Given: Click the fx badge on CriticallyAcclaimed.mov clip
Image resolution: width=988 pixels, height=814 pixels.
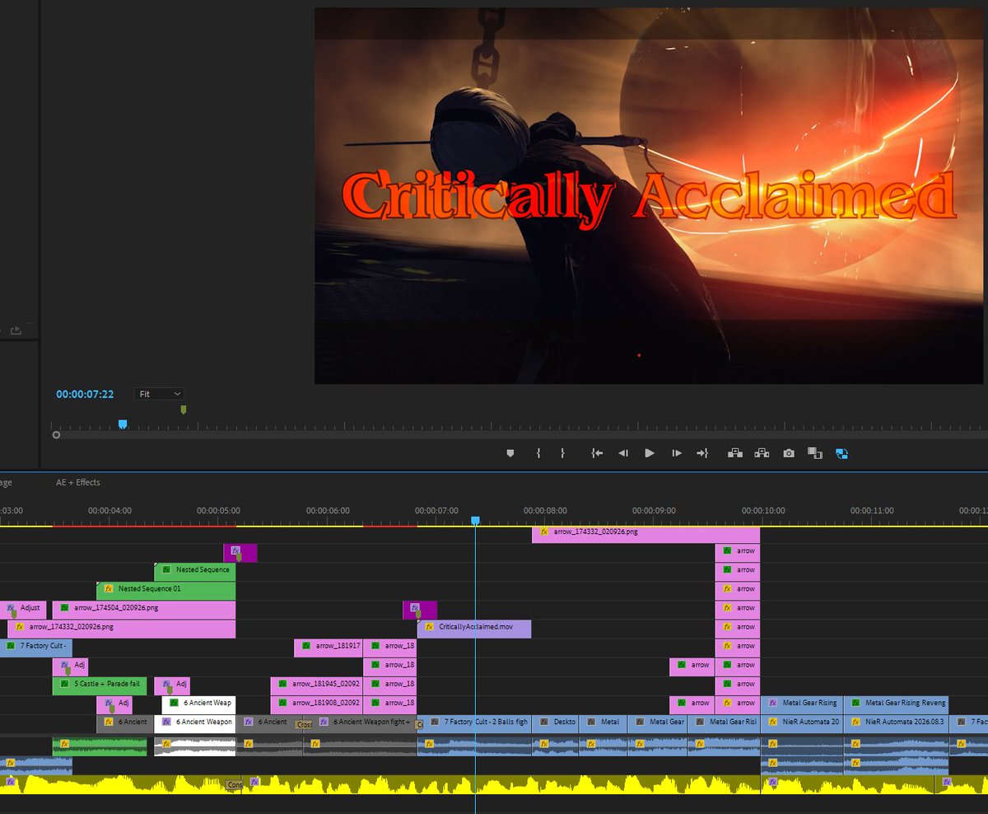Looking at the screenshot, I should (430, 627).
